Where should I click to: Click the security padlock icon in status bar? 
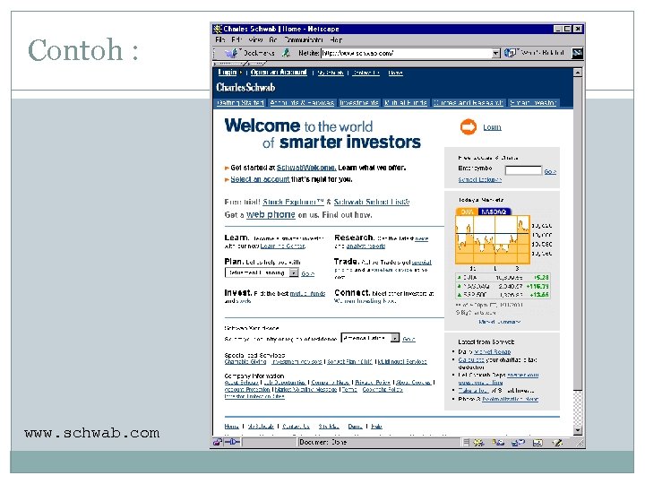pos(218,443)
